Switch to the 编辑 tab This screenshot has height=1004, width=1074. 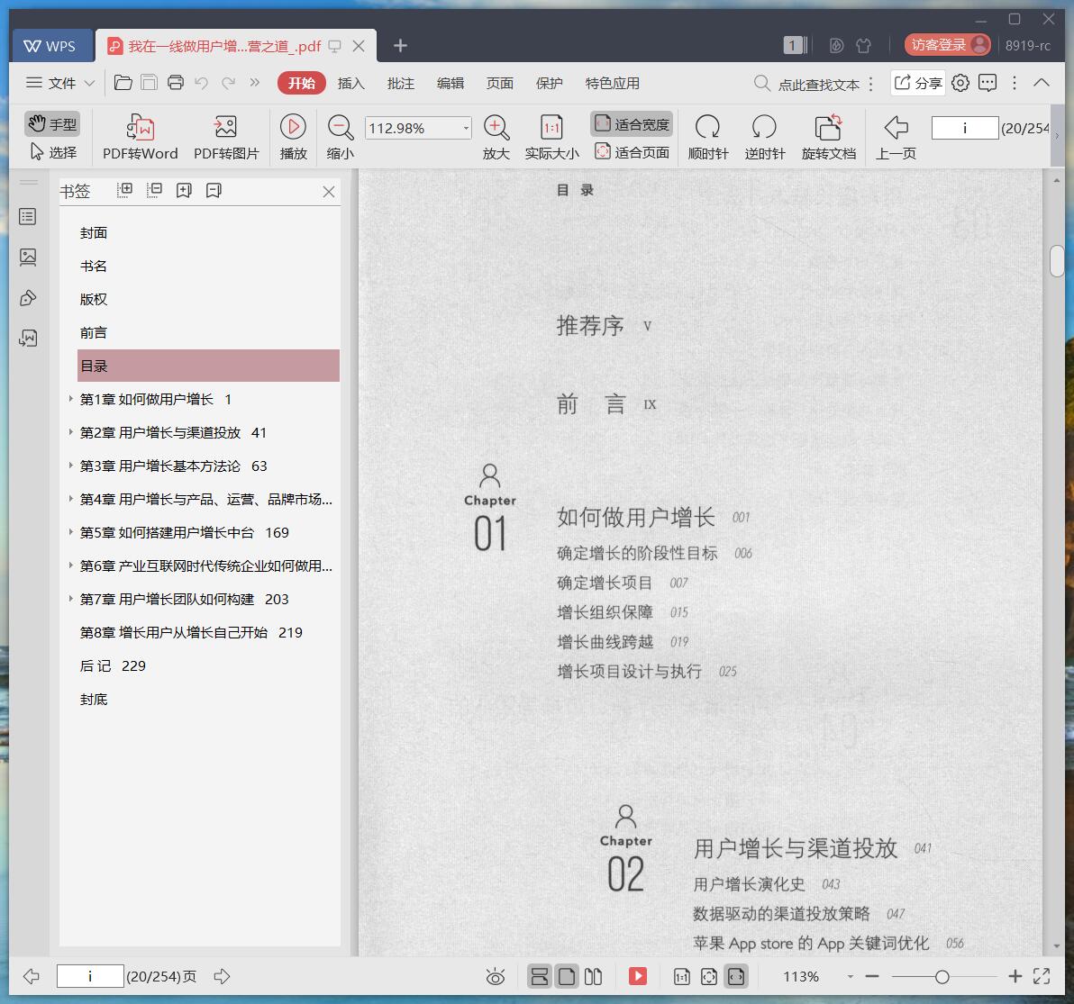coord(450,83)
